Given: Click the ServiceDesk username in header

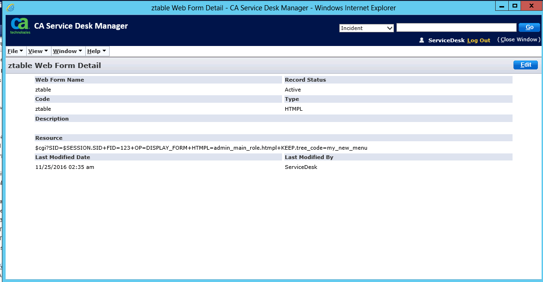Looking at the screenshot, I should [446, 40].
